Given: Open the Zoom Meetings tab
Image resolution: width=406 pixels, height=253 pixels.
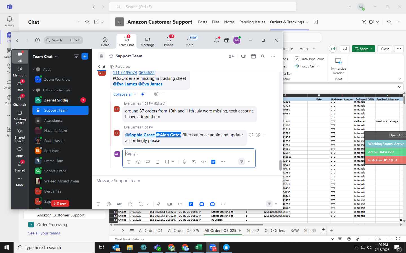Looking at the screenshot, I should click(147, 42).
